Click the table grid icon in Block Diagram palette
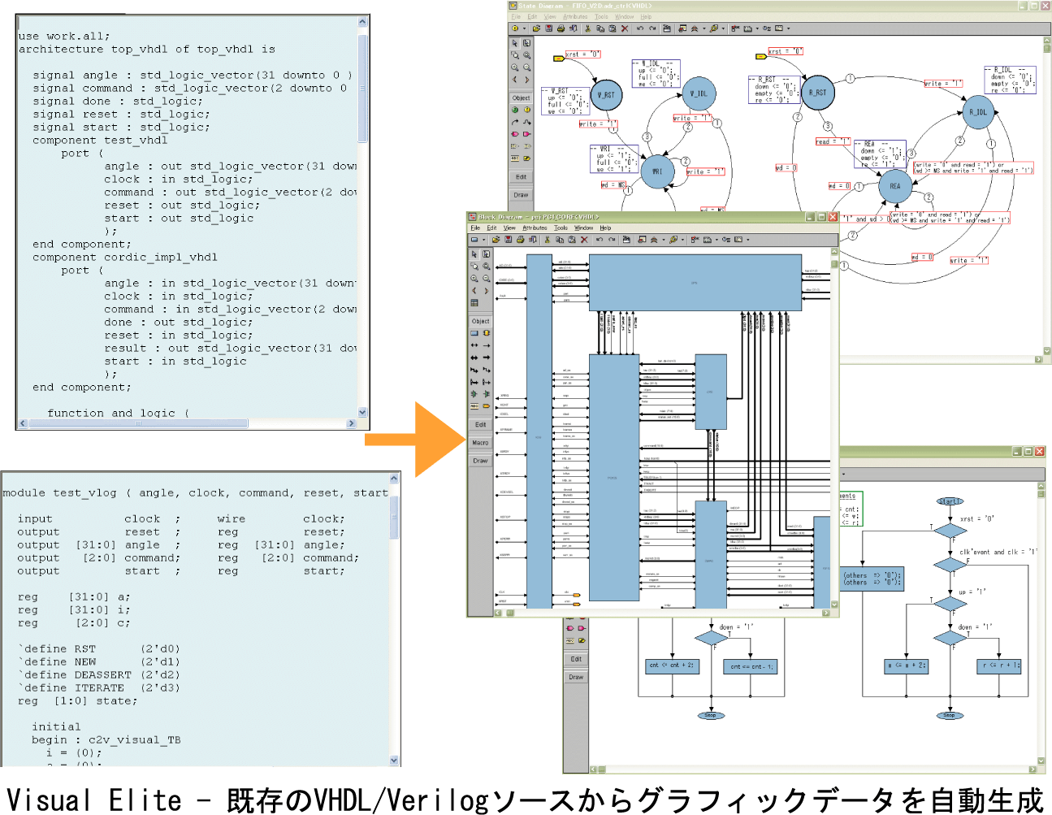1052x815 pixels. [474, 303]
